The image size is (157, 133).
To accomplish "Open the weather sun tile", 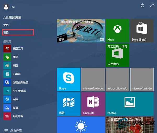I will coord(81,125).
